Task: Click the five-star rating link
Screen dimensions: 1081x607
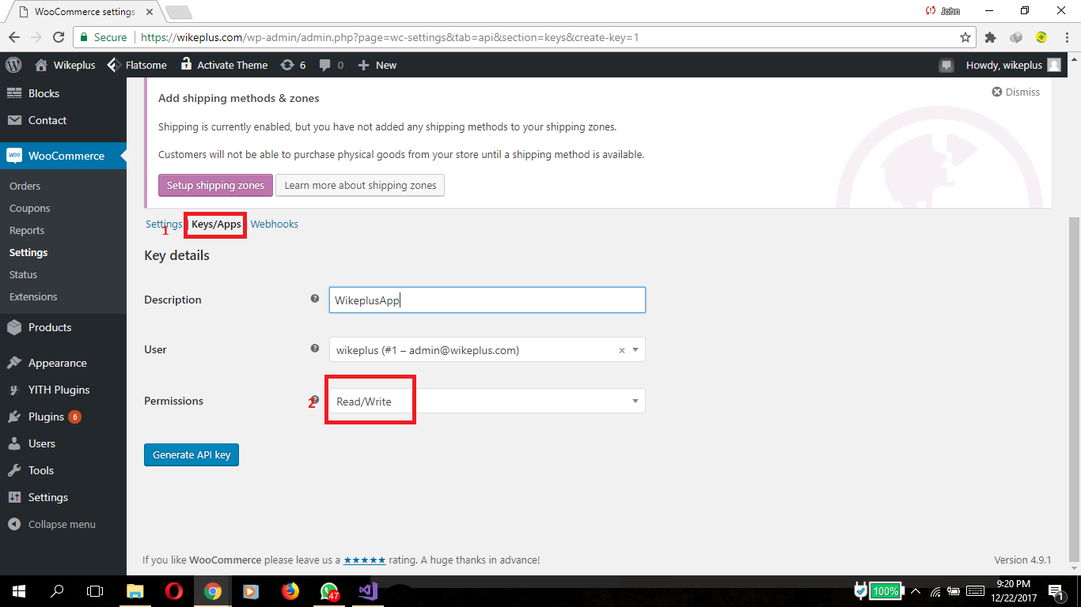Action: pos(364,560)
